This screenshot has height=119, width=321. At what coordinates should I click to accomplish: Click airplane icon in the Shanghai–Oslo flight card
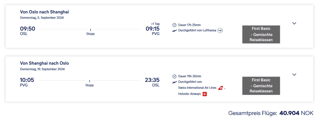(175, 82)
